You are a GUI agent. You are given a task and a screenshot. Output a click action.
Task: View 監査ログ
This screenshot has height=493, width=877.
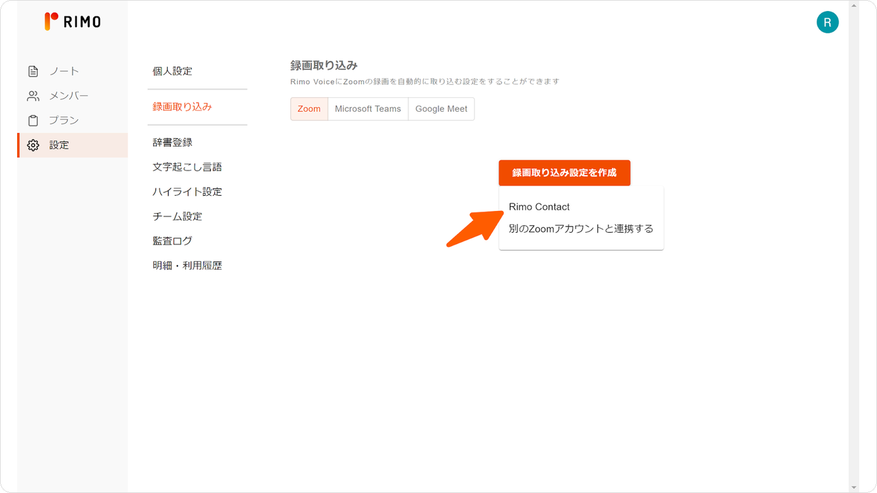(173, 241)
